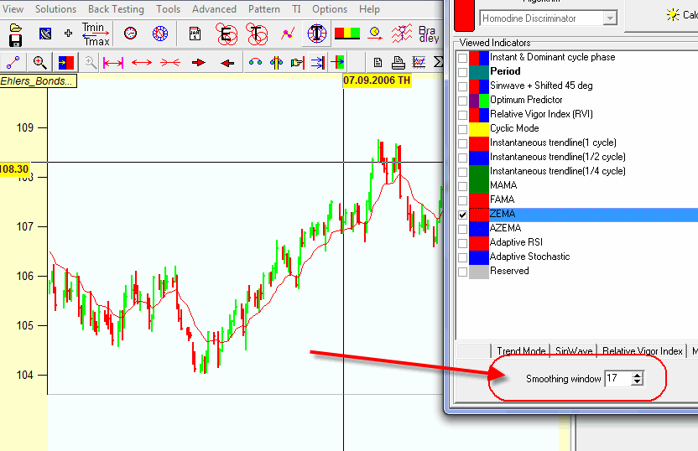
Task: Click the red right arrow scroll icon
Action: tap(199, 63)
